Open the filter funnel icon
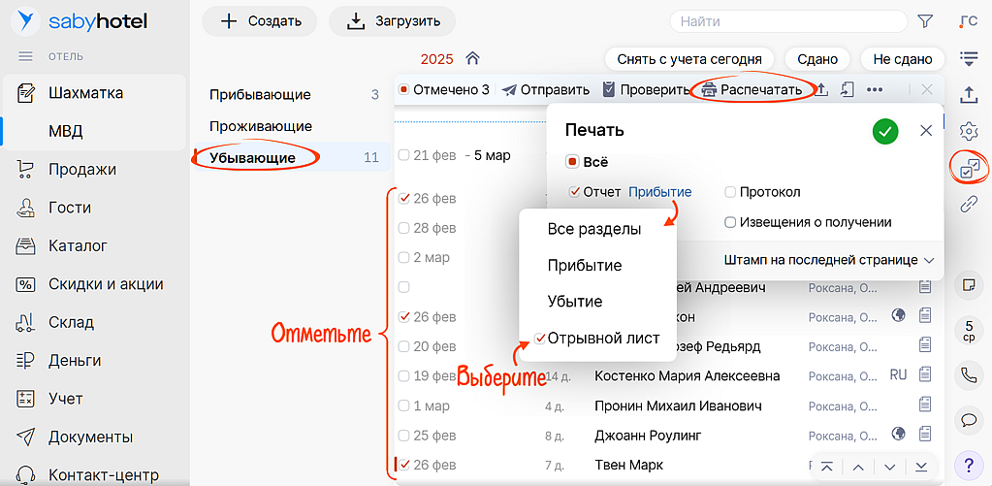This screenshot has width=992, height=486. click(925, 20)
